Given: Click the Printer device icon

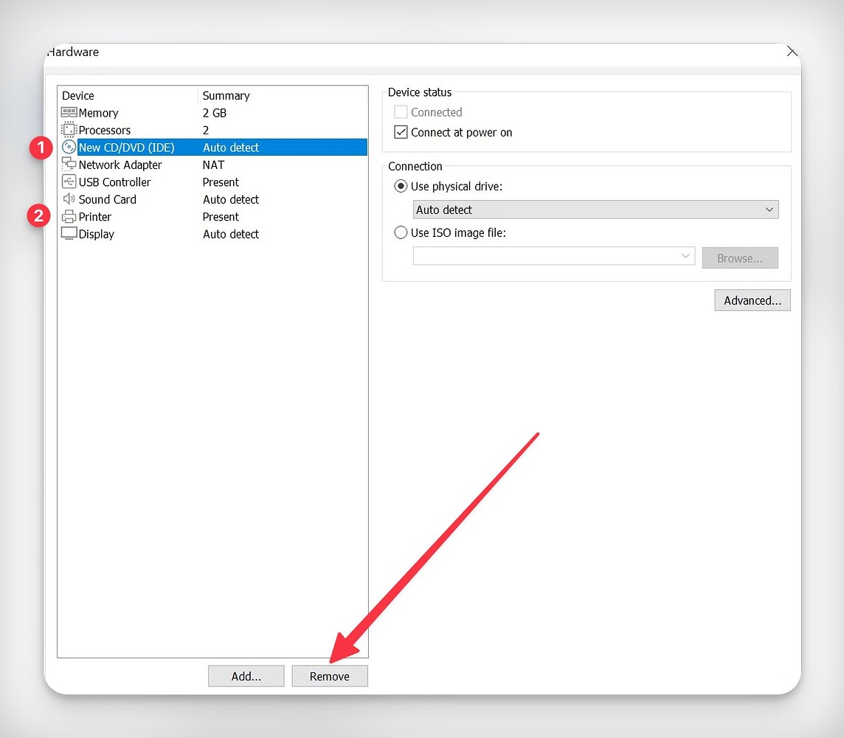Looking at the screenshot, I should click(69, 216).
